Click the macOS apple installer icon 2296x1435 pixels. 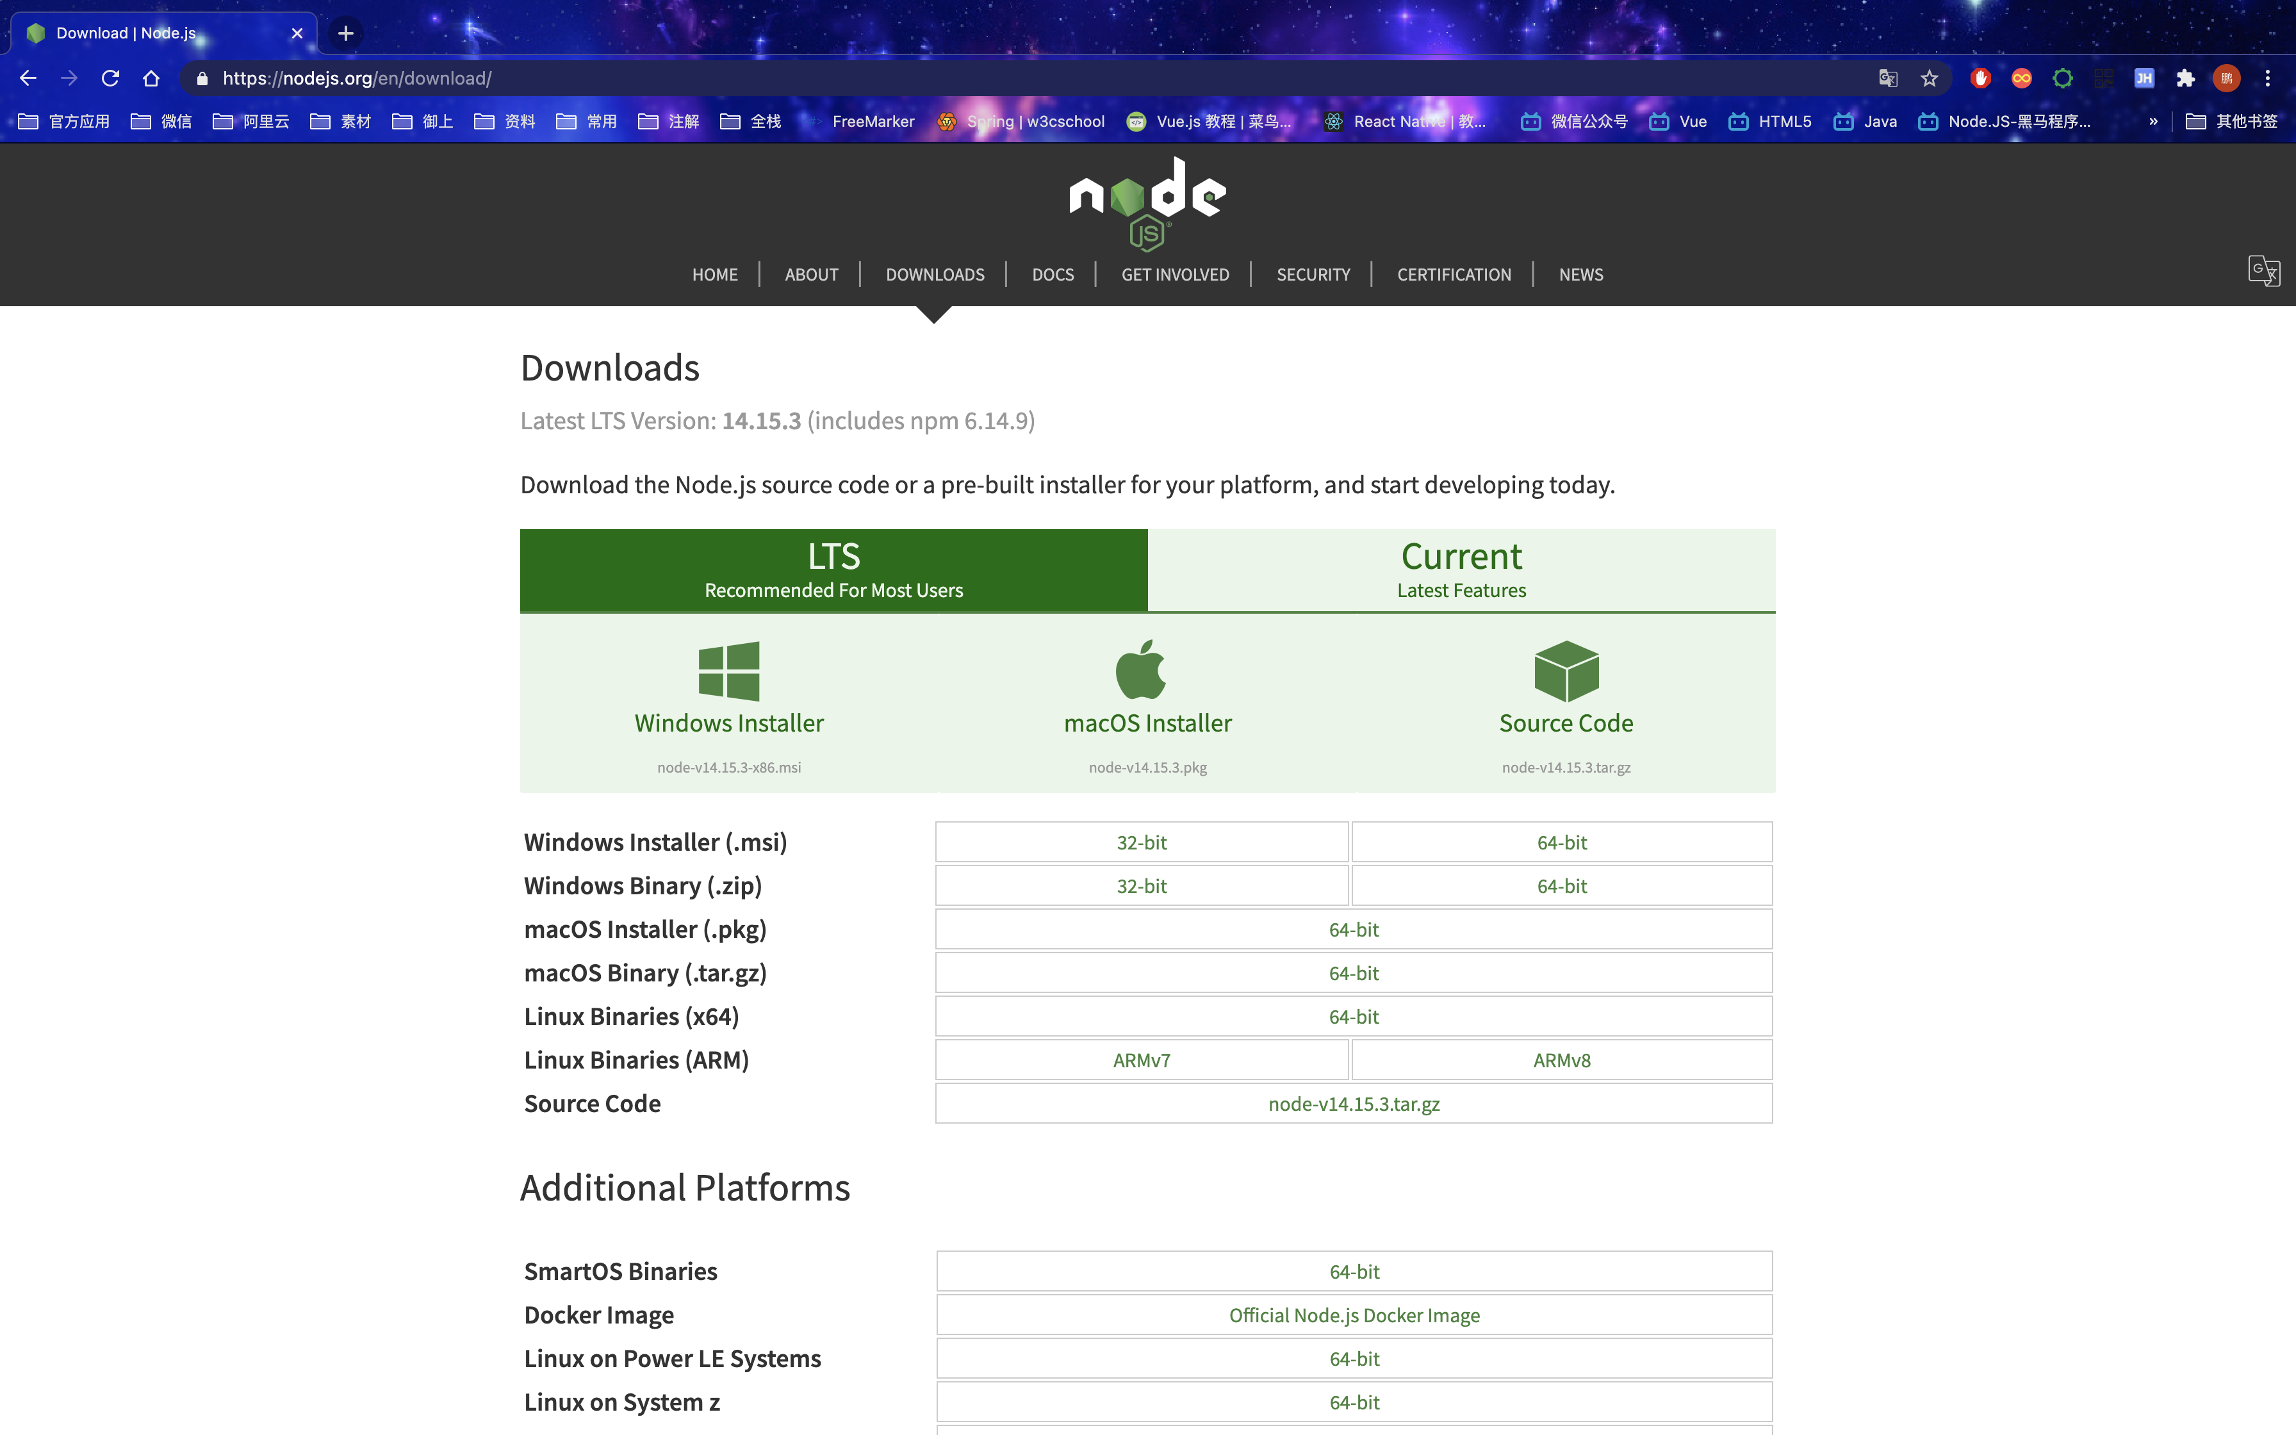1142,670
